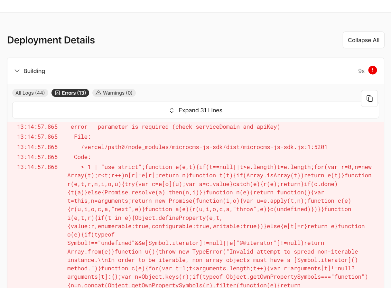
Task: Collapse the Building section chevron
Action: coord(17,71)
